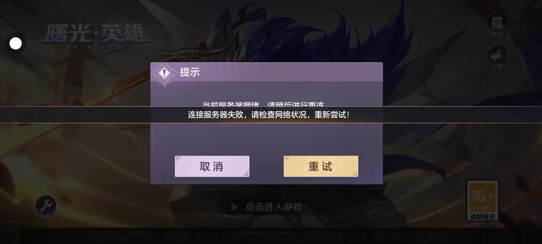Click the 公告 text label
Viewport: 542px width, 244px height.
click(x=497, y=67)
